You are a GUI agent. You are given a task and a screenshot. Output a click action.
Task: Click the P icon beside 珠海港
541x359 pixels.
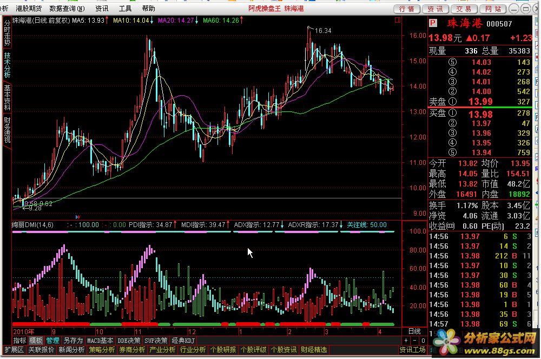coord(433,23)
